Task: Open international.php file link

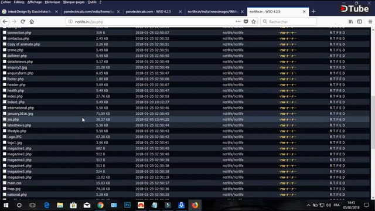Action: click(21, 108)
